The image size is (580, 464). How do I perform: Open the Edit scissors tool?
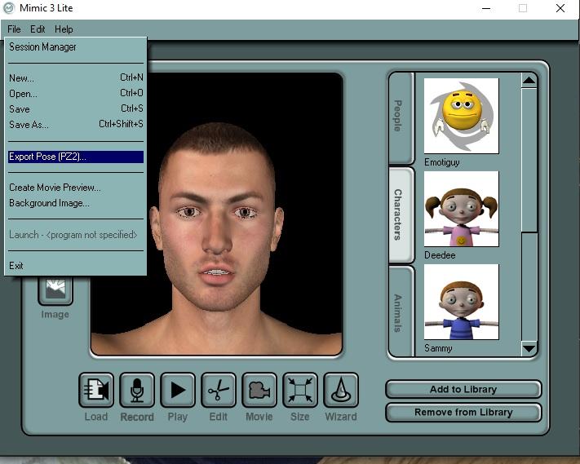[219, 390]
